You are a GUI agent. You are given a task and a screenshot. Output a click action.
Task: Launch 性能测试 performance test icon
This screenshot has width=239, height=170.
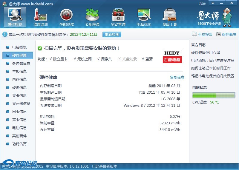click(66, 17)
